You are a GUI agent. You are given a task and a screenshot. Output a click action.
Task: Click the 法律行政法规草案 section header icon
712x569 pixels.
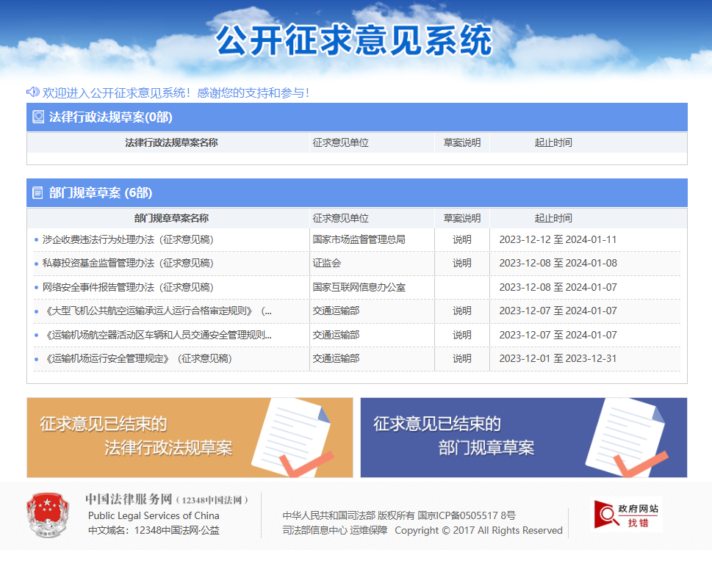click(x=38, y=117)
